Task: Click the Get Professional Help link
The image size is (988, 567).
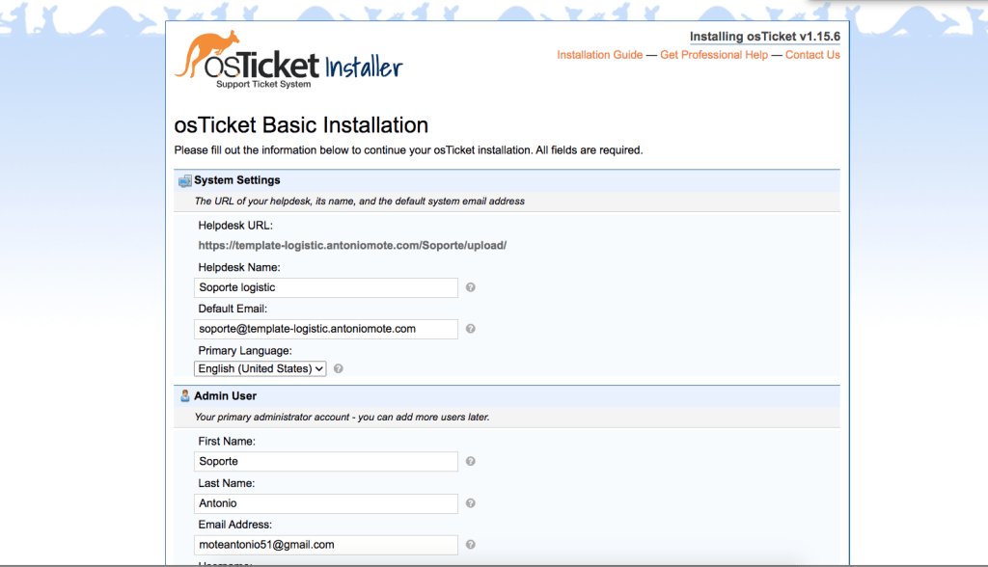Action: click(x=714, y=55)
